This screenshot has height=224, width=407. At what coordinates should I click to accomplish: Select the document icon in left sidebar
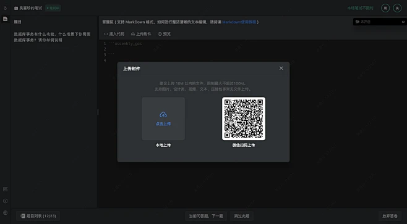(x=5, y=19)
